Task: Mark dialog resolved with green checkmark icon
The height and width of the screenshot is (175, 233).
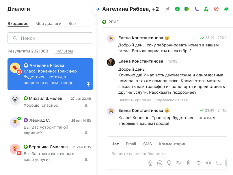Action: (177, 9)
